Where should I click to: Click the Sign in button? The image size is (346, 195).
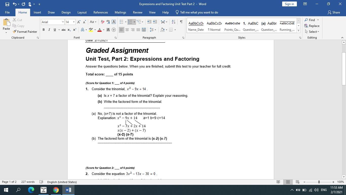[289, 4]
